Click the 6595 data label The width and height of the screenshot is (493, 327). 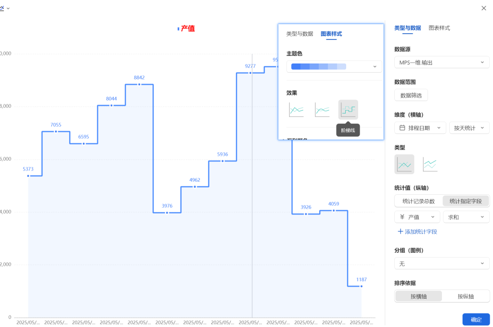tap(84, 137)
